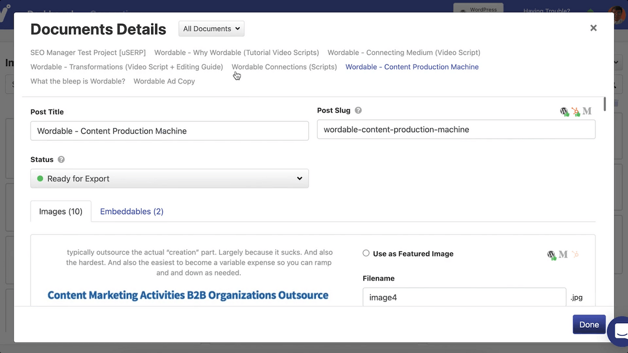Viewport: 628px width, 353px height.
Task: Click the Post Title input field
Action: [170, 131]
